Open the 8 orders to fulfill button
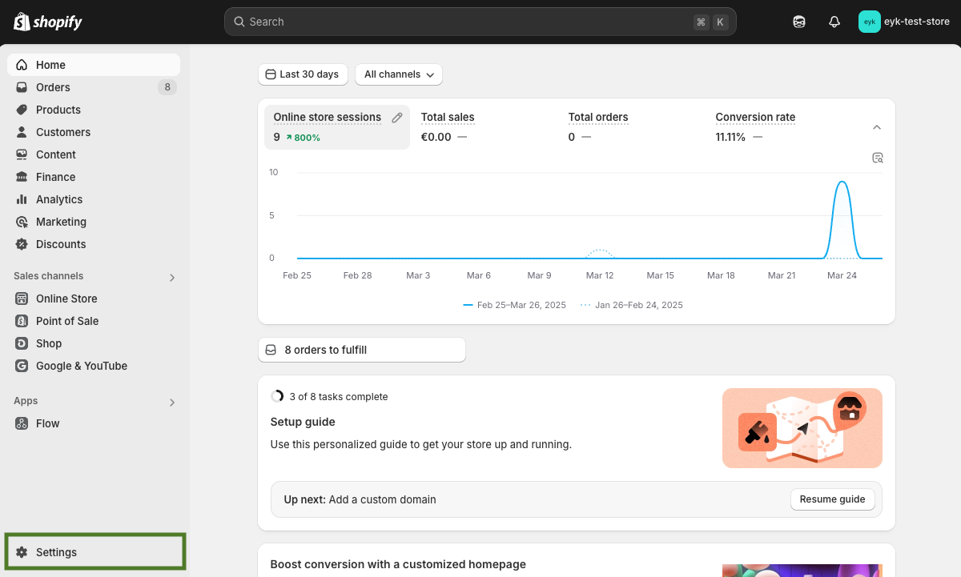 click(362, 350)
